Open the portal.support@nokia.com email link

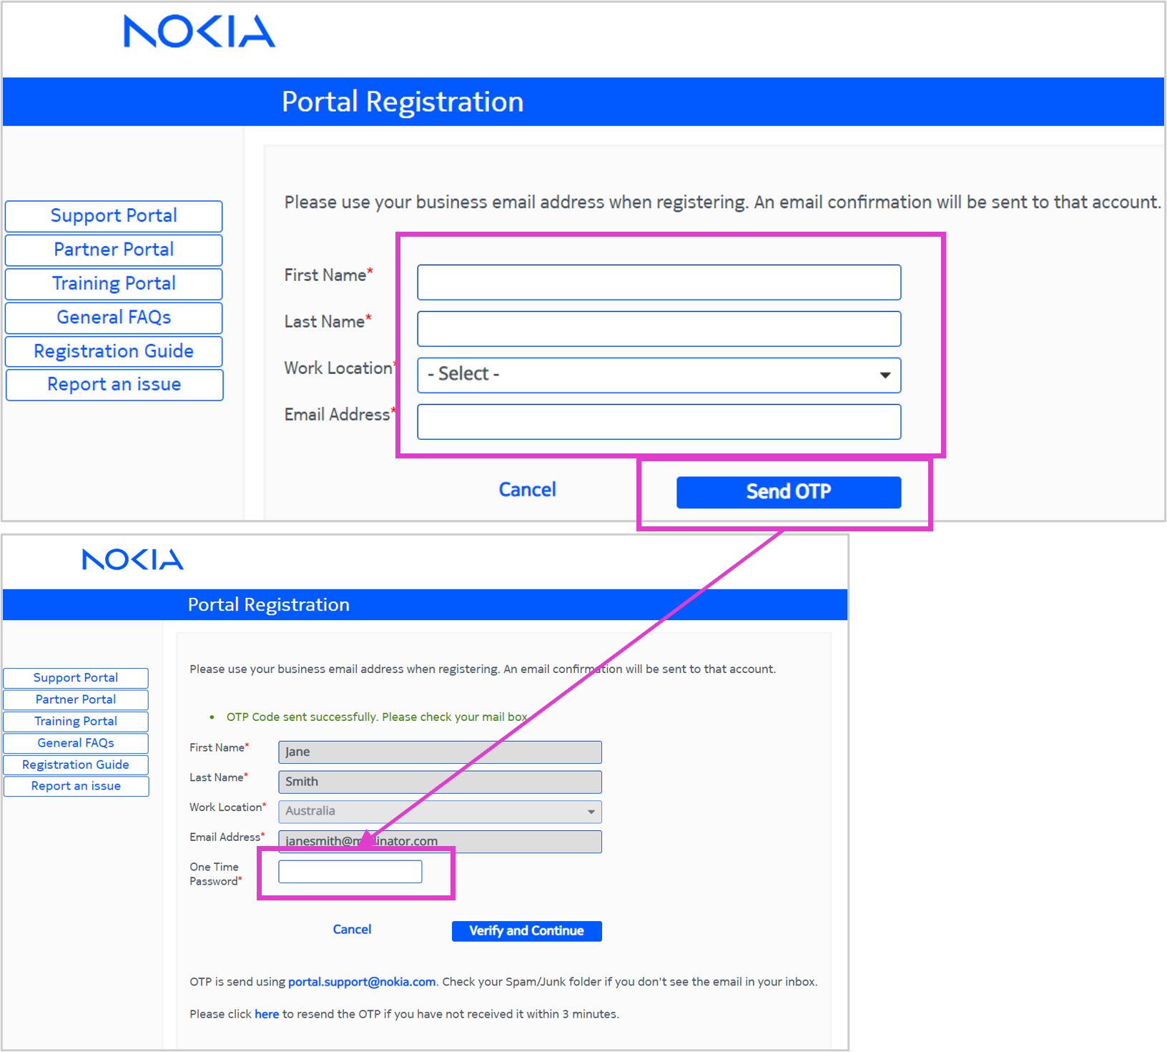(362, 982)
